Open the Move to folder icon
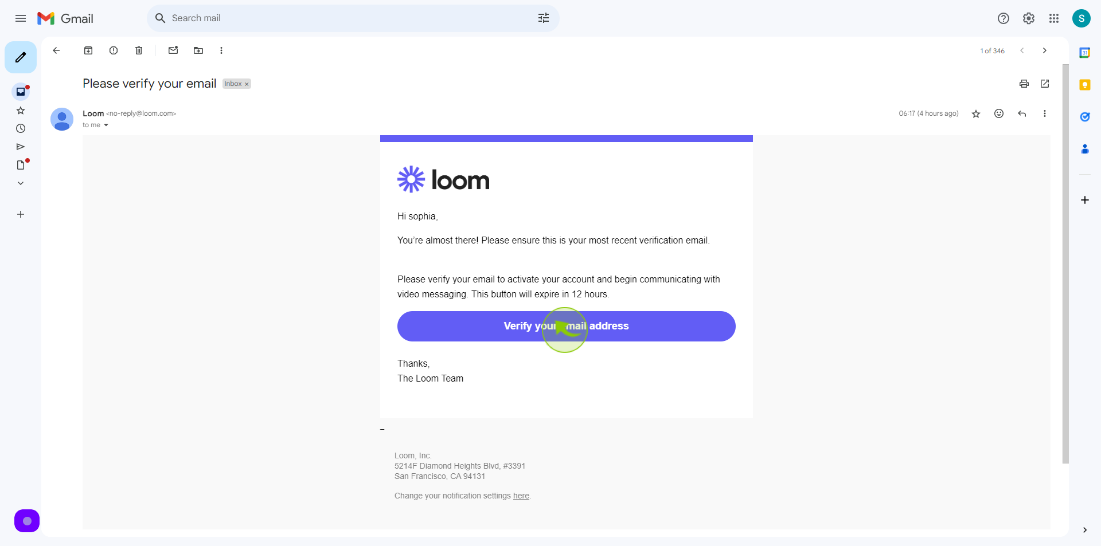Screen dimensions: 1101x546 (198, 50)
